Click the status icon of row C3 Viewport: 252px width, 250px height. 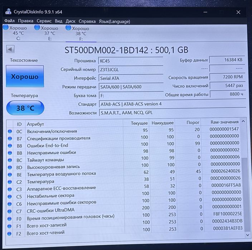(x=10, y=189)
